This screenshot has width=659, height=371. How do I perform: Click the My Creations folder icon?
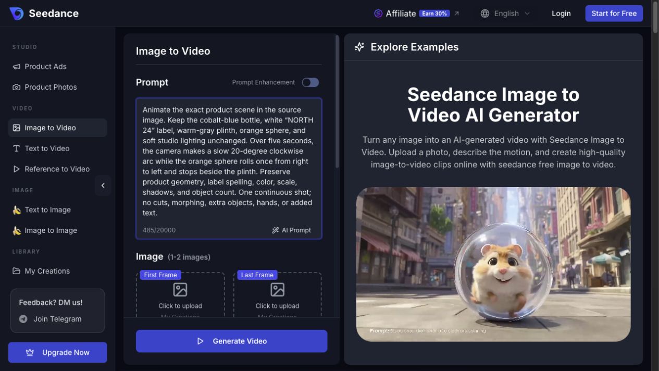(x=17, y=271)
